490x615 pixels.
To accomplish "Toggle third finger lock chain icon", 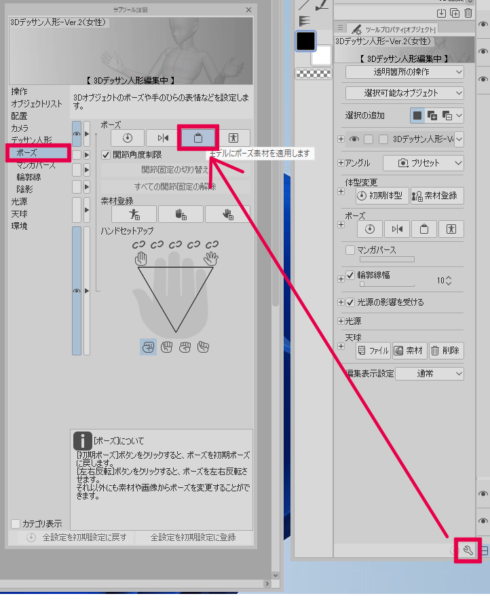I will click(x=176, y=245).
